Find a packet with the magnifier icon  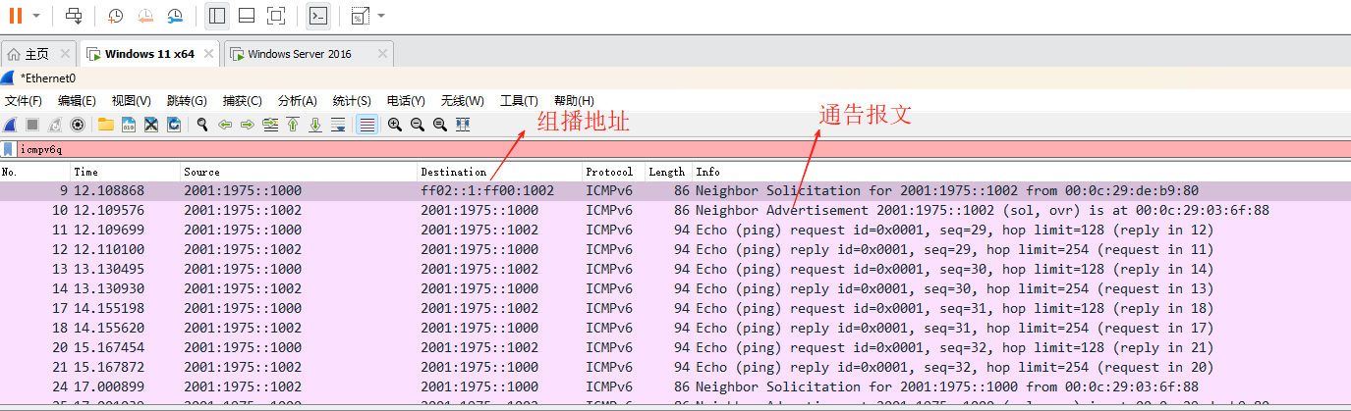coord(202,125)
